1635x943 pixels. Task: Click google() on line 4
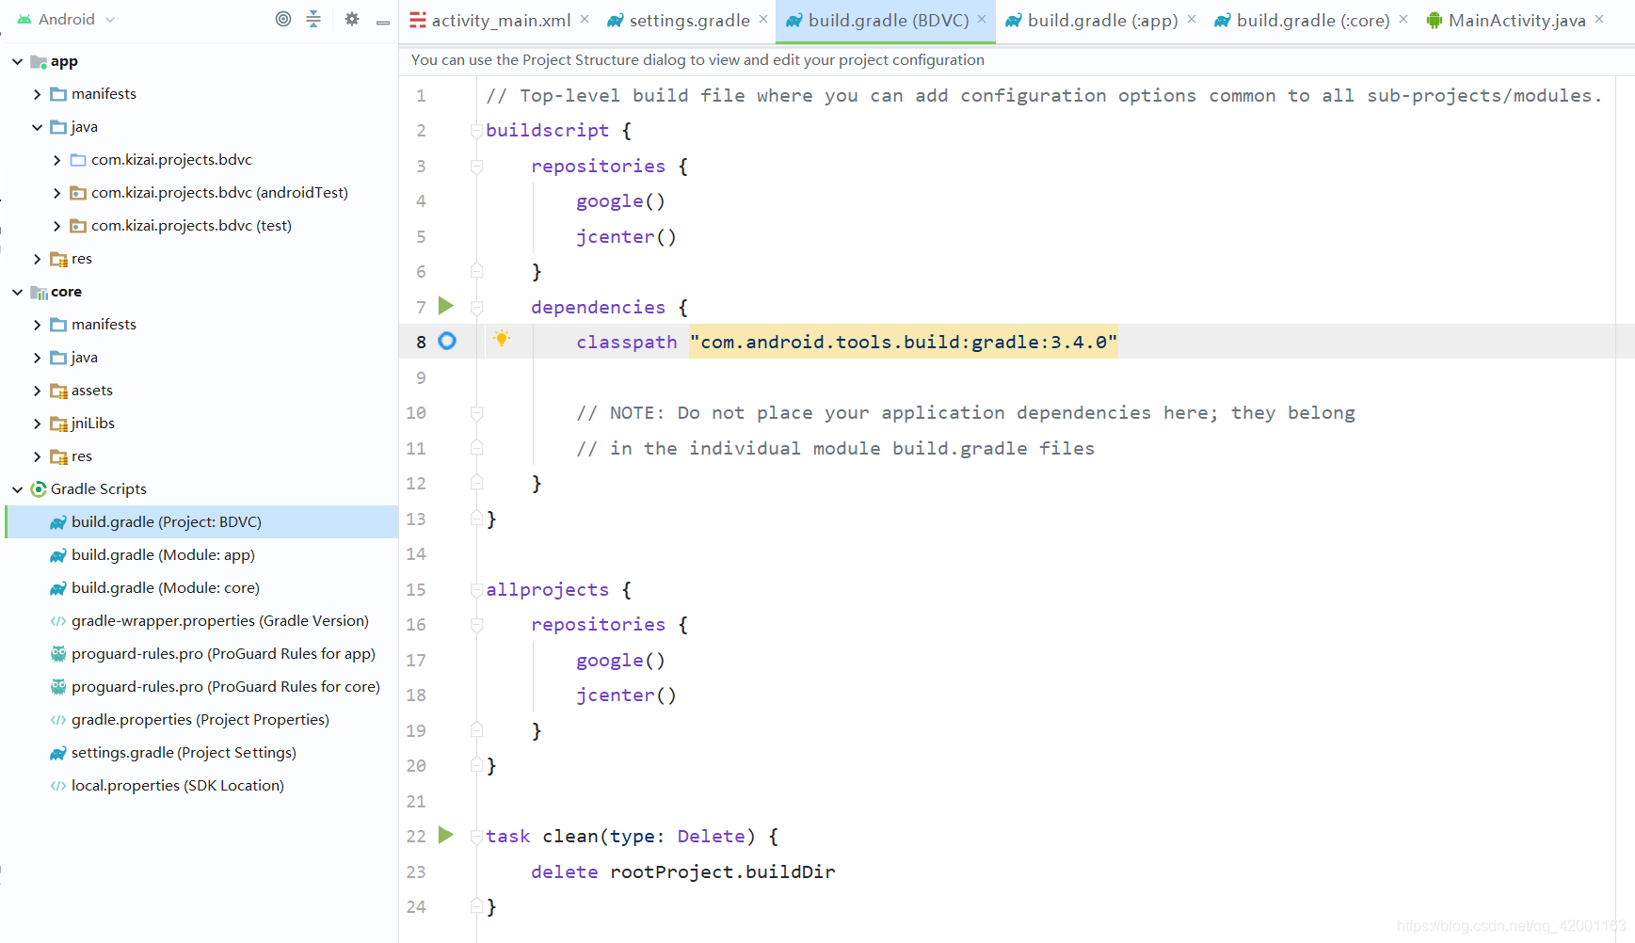click(x=620, y=200)
